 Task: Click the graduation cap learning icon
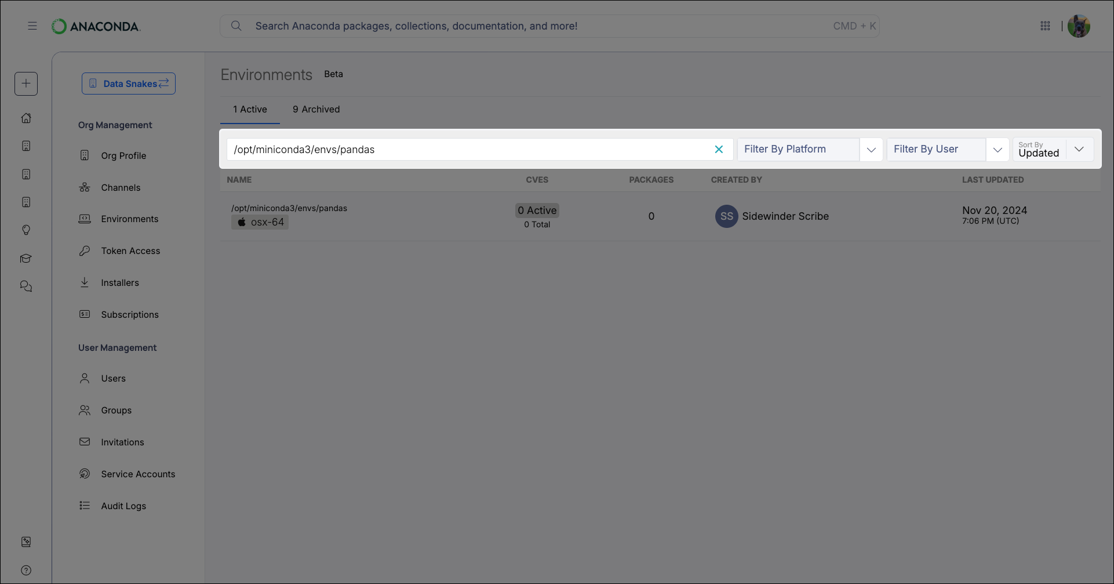click(x=26, y=259)
